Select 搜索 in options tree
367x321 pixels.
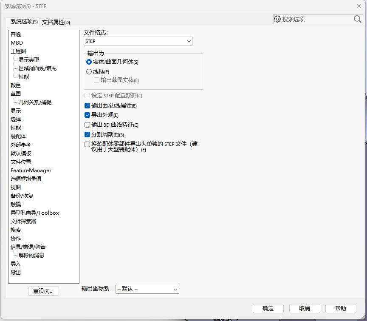(16, 230)
